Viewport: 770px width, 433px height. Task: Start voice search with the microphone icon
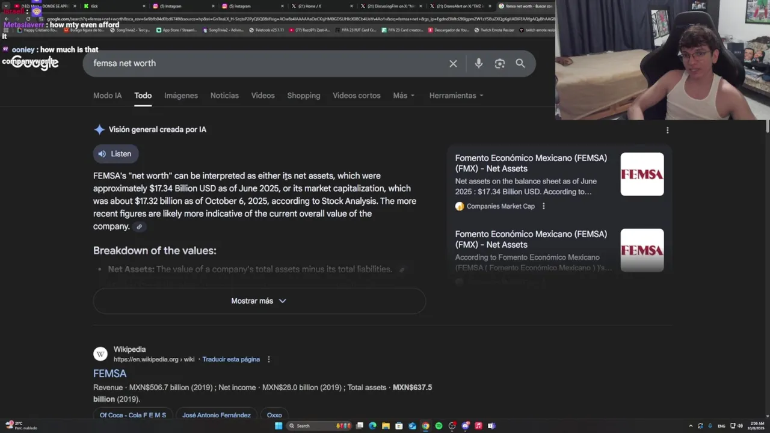(478, 63)
